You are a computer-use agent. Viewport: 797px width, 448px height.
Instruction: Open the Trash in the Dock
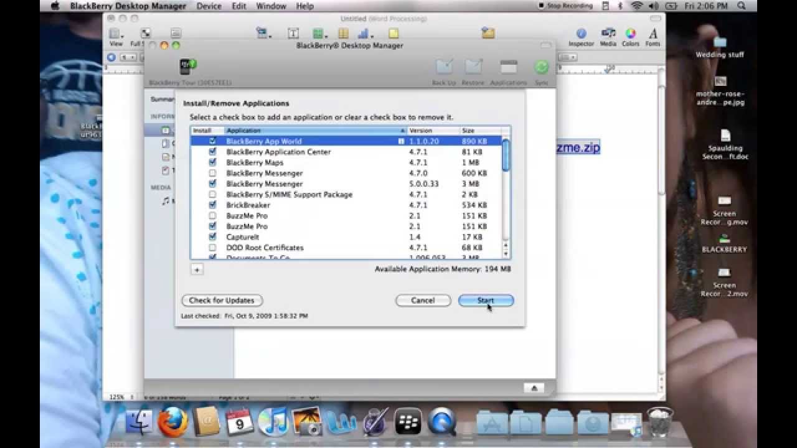coord(659,422)
